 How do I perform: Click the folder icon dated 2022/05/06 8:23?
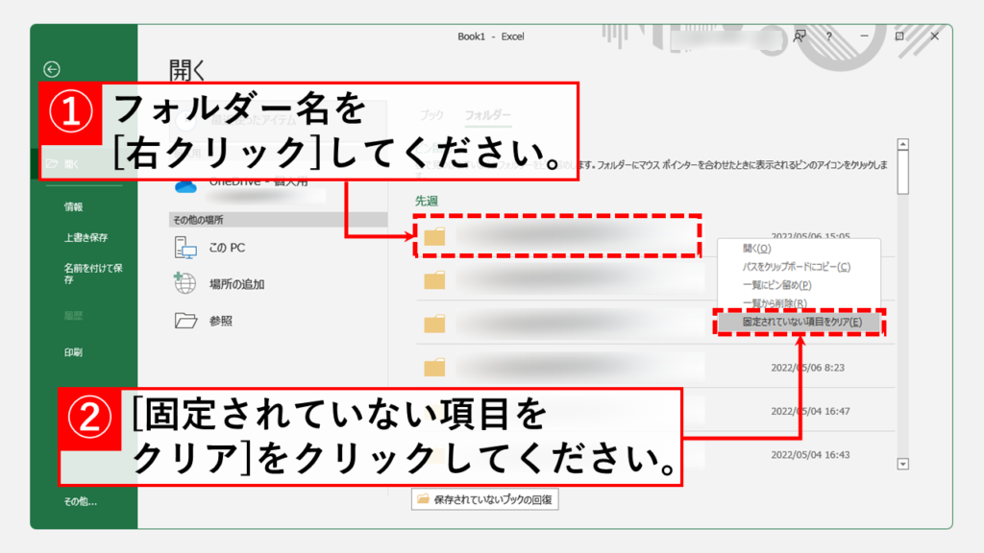pyautogui.click(x=435, y=366)
